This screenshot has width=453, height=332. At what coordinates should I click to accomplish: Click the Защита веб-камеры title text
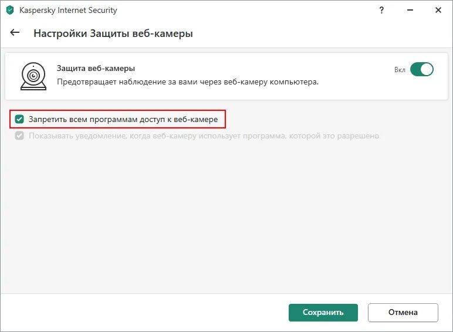tap(96, 69)
